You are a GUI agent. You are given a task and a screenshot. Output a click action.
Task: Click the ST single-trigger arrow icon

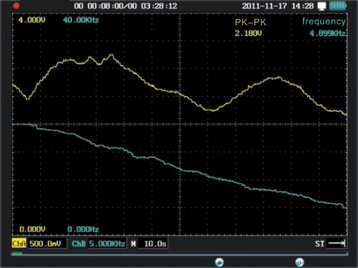[x=337, y=243]
